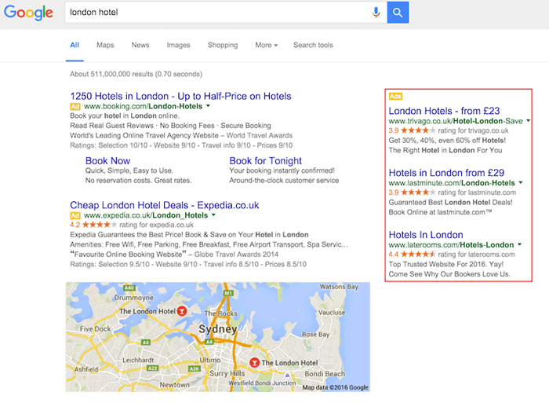This screenshot has width=549, height=403.
Task: Click the Google logo
Action: click(x=27, y=13)
